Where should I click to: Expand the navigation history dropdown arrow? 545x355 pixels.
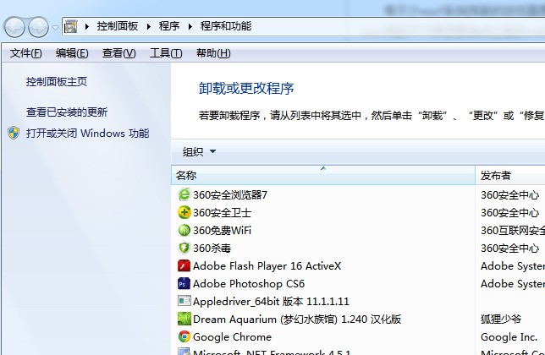click(x=55, y=27)
